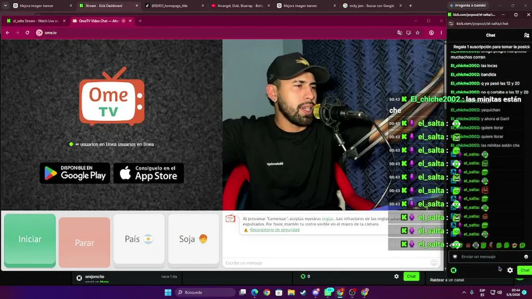532x299 pixels.
Task: Open File Explorer from the taskbar
Action: click(x=291, y=292)
